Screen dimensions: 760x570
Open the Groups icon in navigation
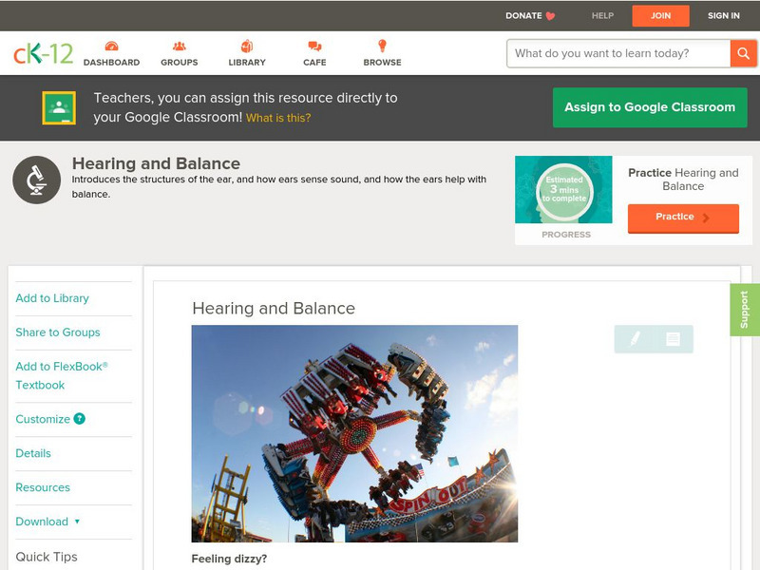[x=179, y=47]
